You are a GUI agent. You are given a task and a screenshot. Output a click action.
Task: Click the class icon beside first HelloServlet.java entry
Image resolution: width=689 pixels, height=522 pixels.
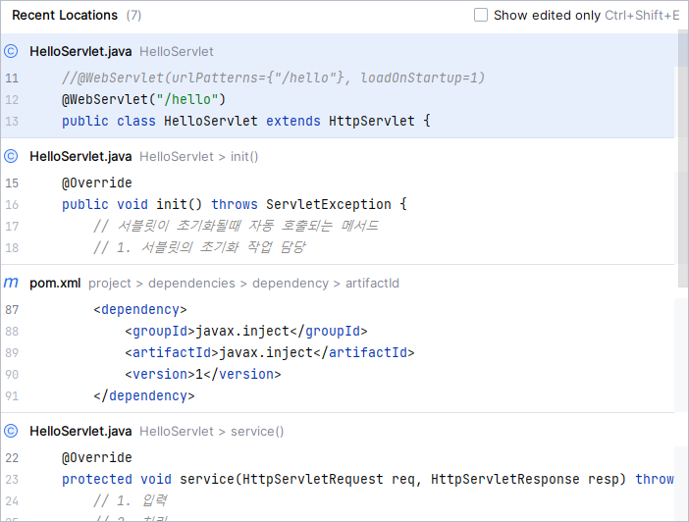click(x=11, y=51)
